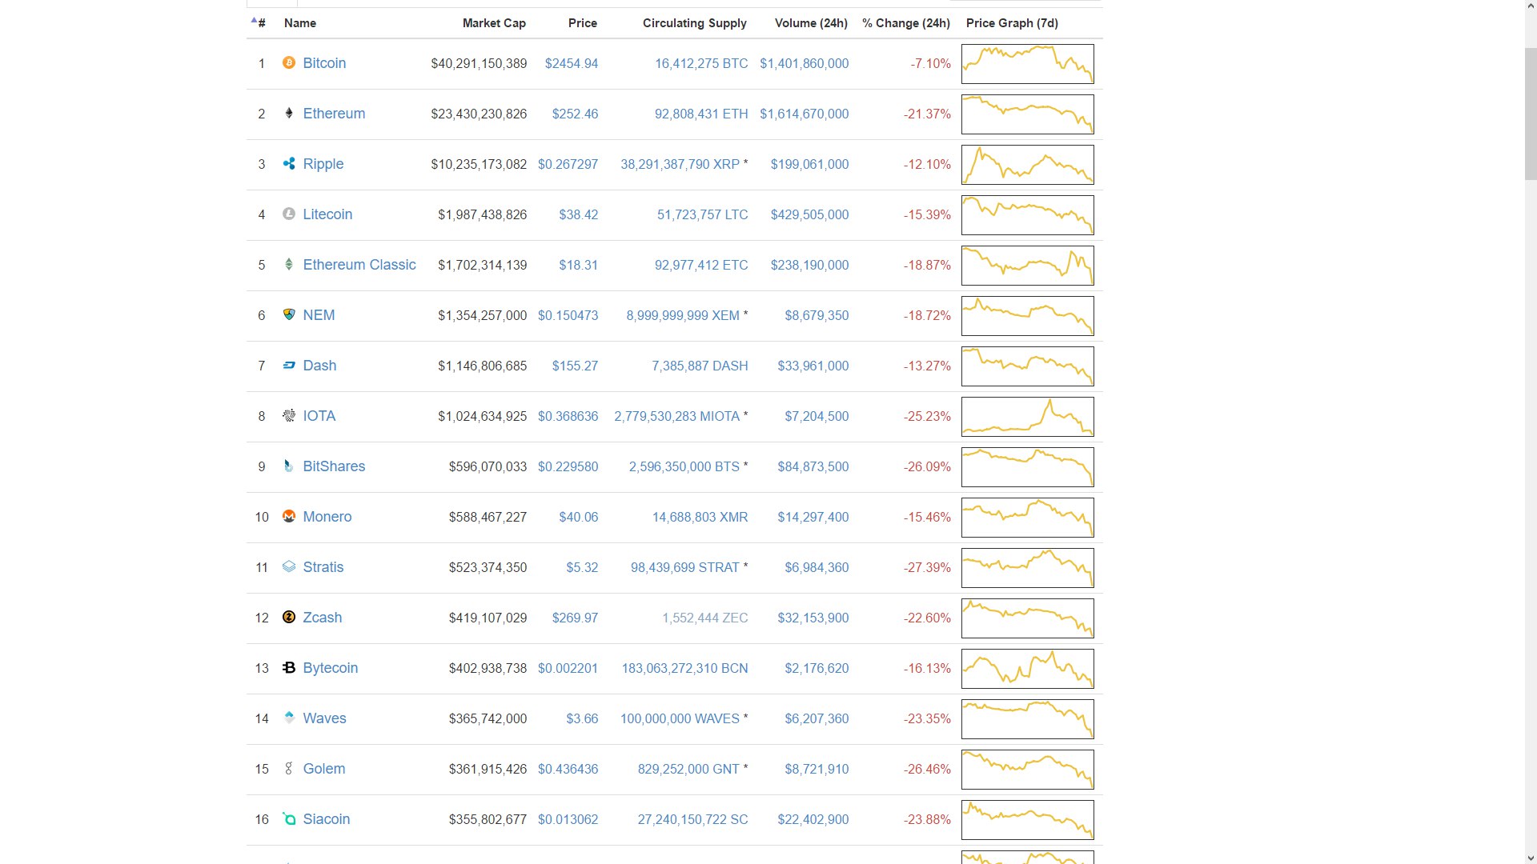
Task: Open the IOTA coin page link
Action: click(x=319, y=416)
